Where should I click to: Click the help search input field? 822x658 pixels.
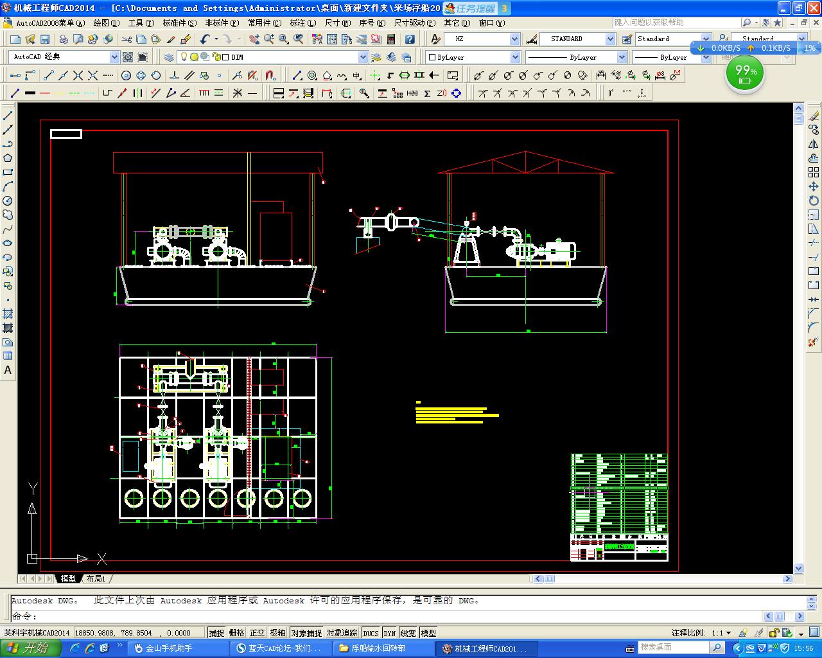(x=676, y=22)
